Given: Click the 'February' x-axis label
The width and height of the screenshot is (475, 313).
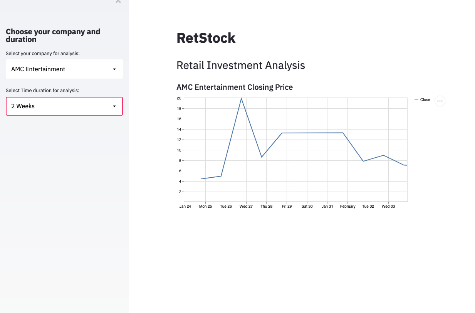Looking at the screenshot, I should tap(347, 207).
